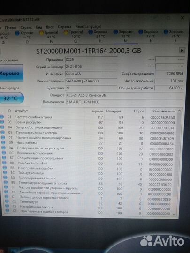The image size is (190, 253).
Task: Open the Вид menu
Action: [39, 27]
